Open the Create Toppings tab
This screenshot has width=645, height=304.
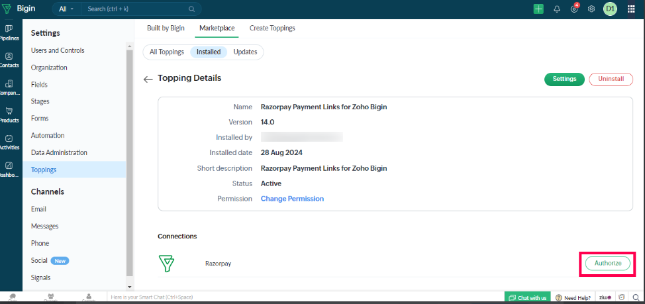click(x=272, y=28)
